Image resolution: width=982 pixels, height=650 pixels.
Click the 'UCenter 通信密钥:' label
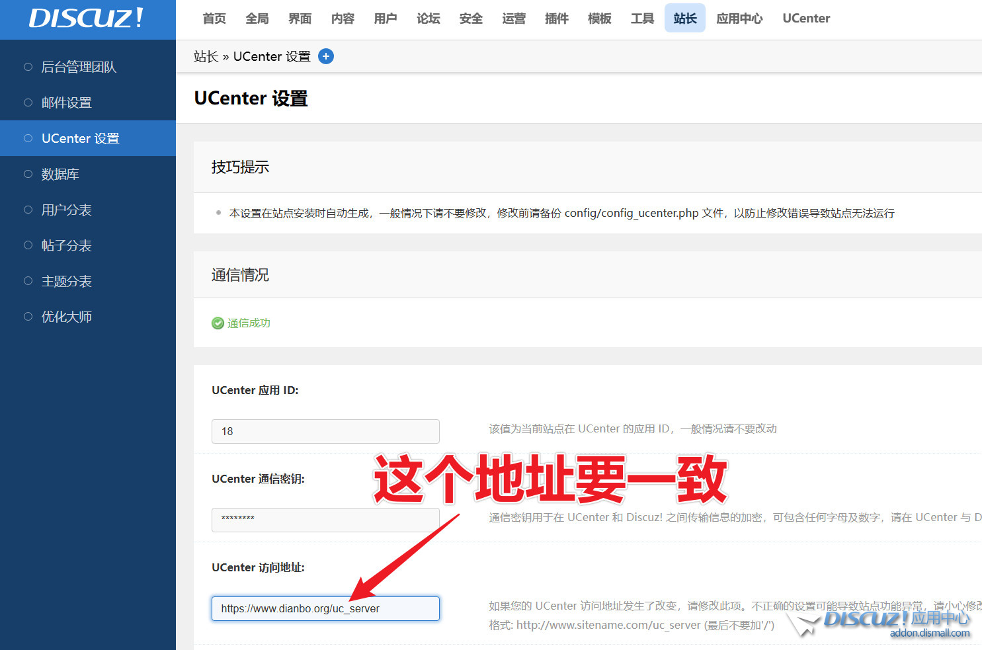(258, 479)
